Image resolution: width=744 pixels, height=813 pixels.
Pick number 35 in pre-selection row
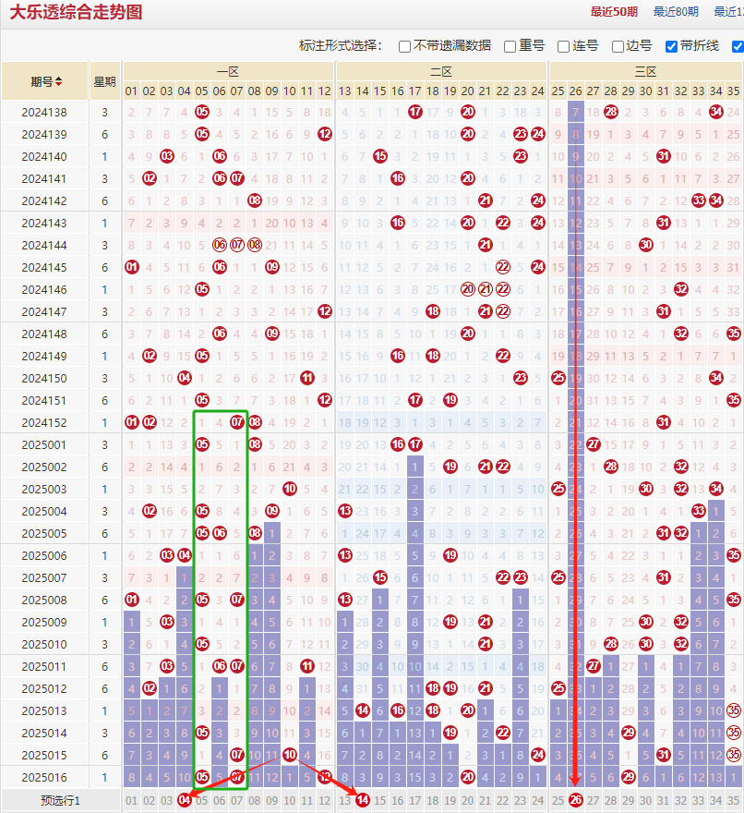pos(733,800)
